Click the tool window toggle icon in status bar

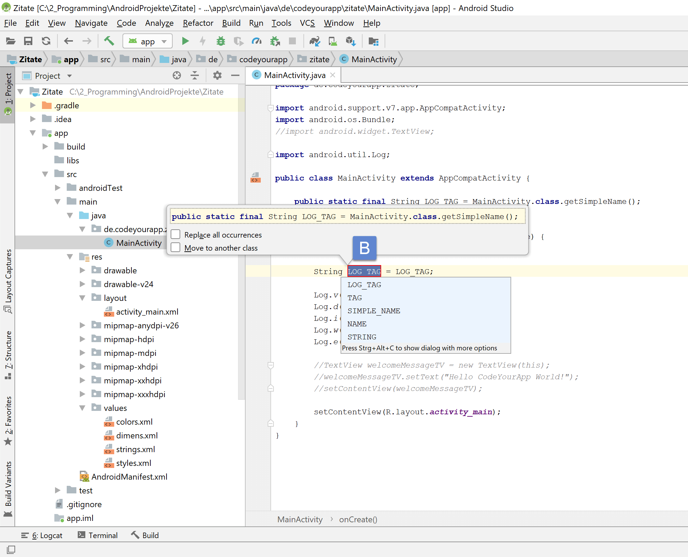(11, 549)
